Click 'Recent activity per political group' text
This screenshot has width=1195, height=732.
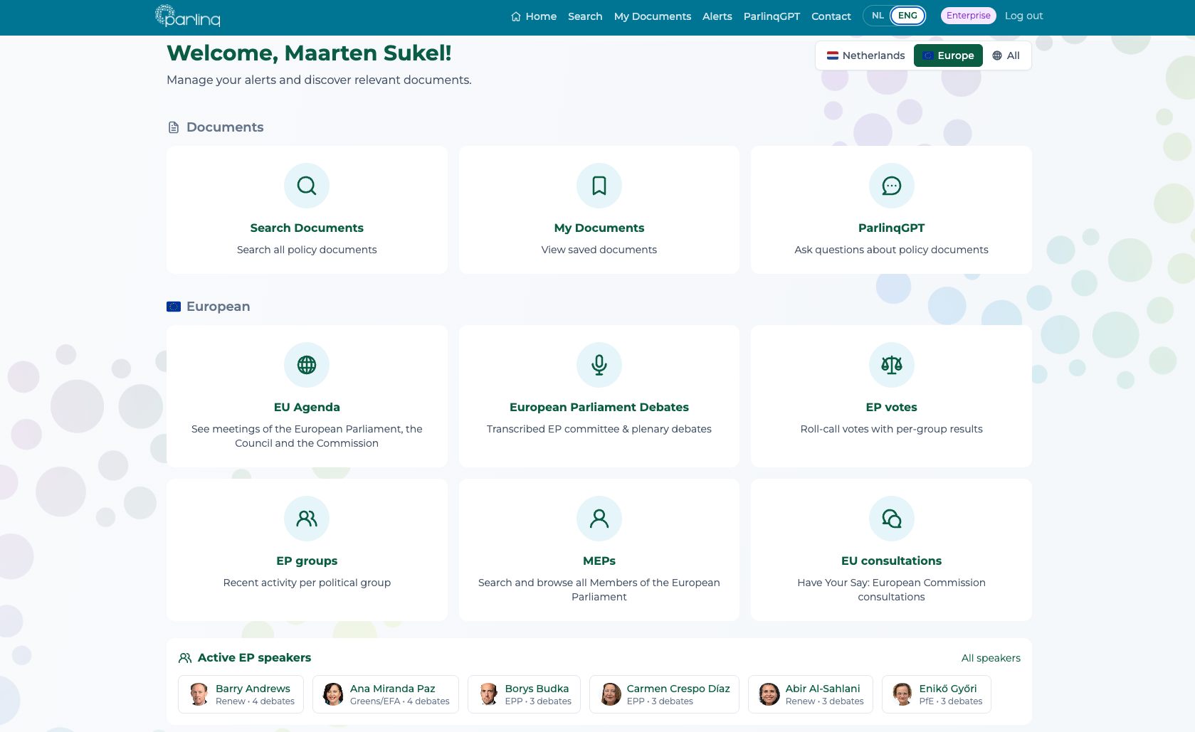click(307, 583)
